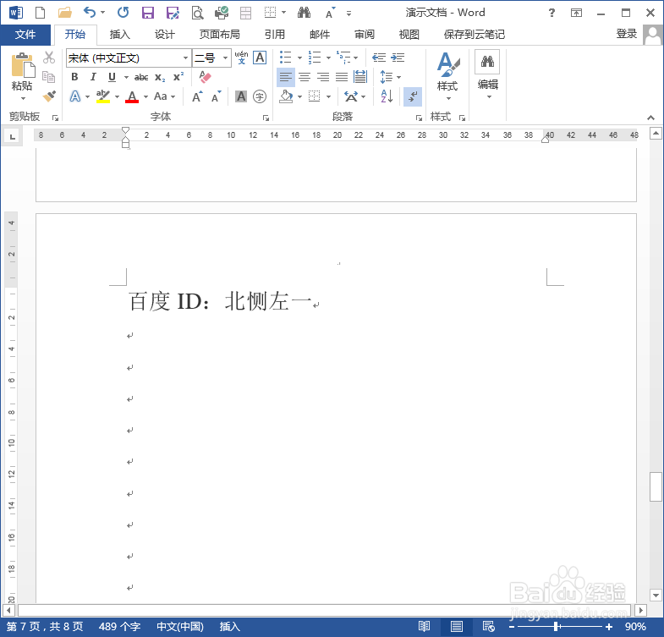Toggle superscript x²
664x637 pixels.
(178, 77)
